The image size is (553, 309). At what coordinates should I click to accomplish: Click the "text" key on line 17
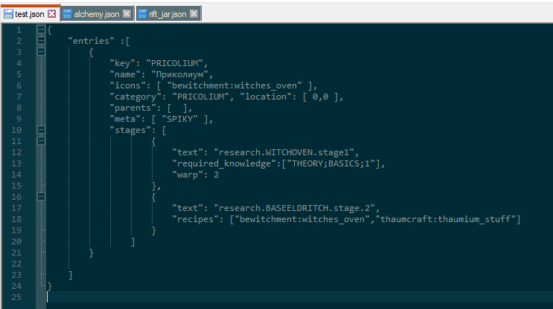click(x=188, y=208)
